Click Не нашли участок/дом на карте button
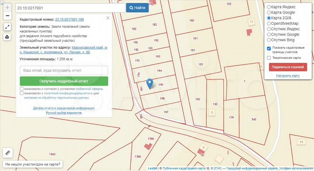 [33, 164]
